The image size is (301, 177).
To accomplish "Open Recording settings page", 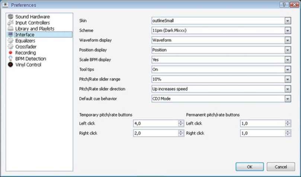I will 26,52.
